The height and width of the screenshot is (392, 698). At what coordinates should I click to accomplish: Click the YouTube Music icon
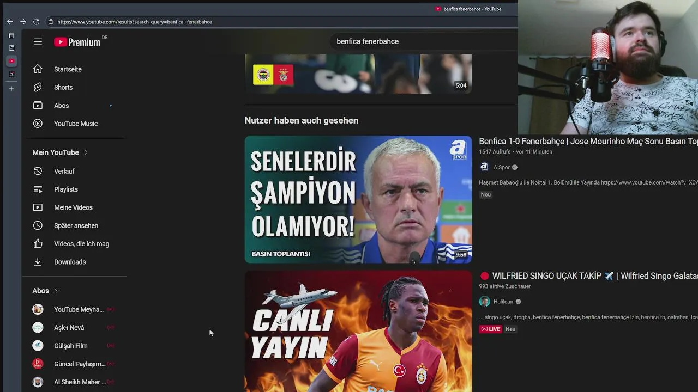pyautogui.click(x=38, y=124)
